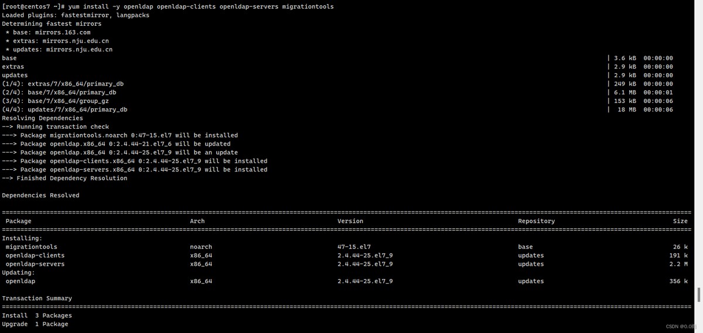Click 'Install 3 Packages' summary line
Viewport: 703px width, 333px height.
[x=37, y=315]
